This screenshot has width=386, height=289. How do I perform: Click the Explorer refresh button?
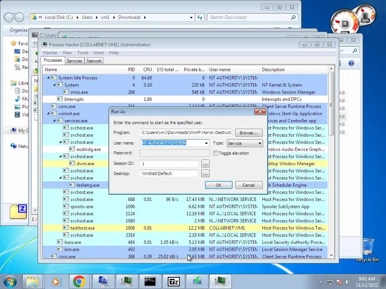[200, 17]
